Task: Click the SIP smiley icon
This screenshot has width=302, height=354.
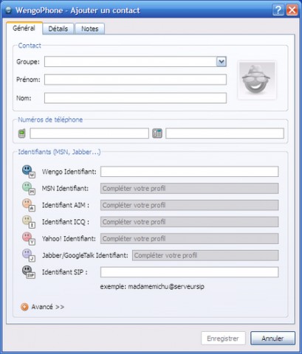Action: coord(29,272)
